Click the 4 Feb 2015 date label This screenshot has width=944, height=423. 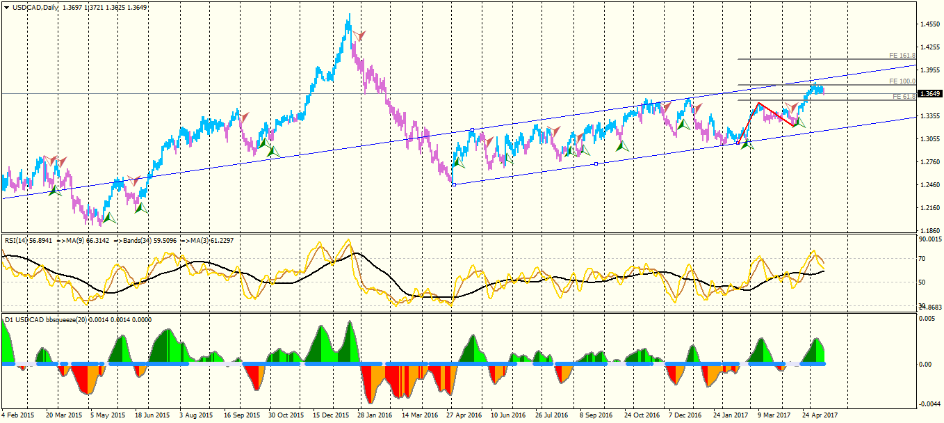click(x=17, y=415)
